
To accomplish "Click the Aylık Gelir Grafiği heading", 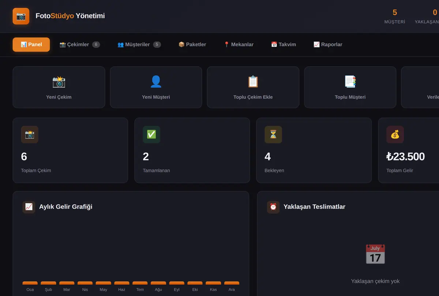I will [66, 207].
